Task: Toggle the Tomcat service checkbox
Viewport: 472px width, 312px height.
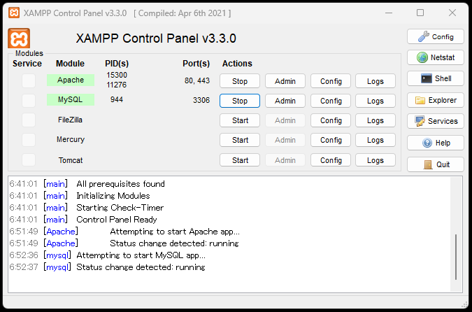Action: tap(28, 160)
